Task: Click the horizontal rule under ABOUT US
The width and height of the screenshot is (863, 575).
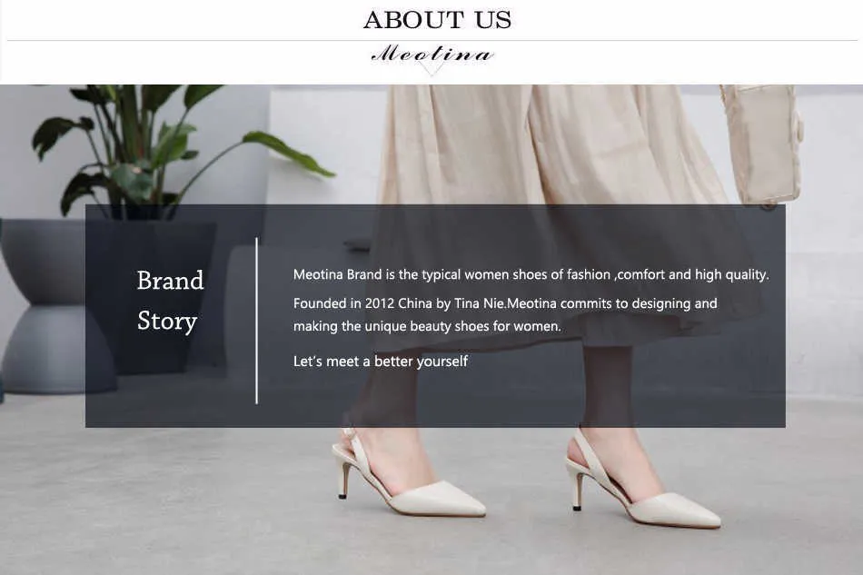Action: pos(432,40)
